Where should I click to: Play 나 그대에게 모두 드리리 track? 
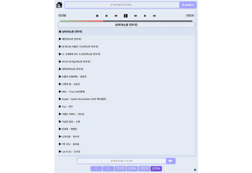click(126, 54)
